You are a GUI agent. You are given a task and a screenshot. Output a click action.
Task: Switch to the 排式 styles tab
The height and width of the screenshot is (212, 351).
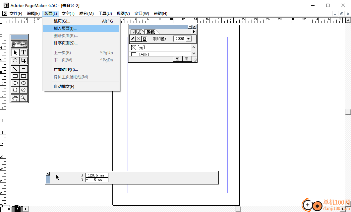click(137, 32)
